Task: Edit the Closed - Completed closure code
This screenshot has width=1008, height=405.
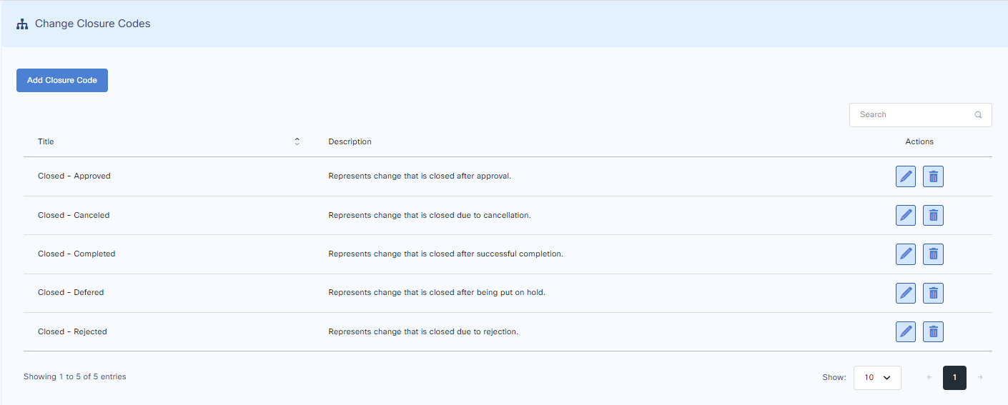Action: tap(906, 254)
